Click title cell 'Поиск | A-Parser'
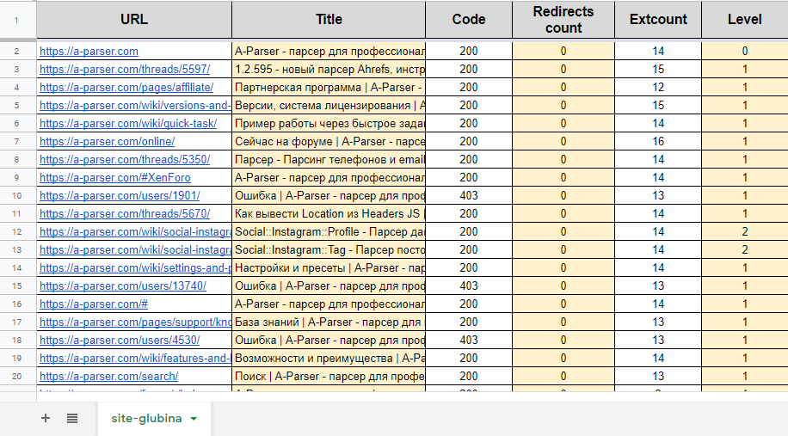The image size is (788, 436). click(x=329, y=377)
